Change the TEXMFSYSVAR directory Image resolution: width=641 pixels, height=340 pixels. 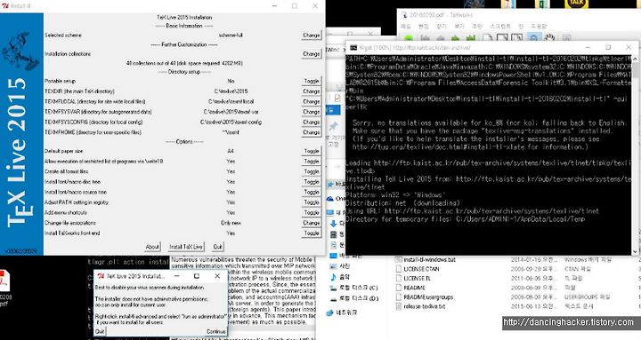pos(312,112)
